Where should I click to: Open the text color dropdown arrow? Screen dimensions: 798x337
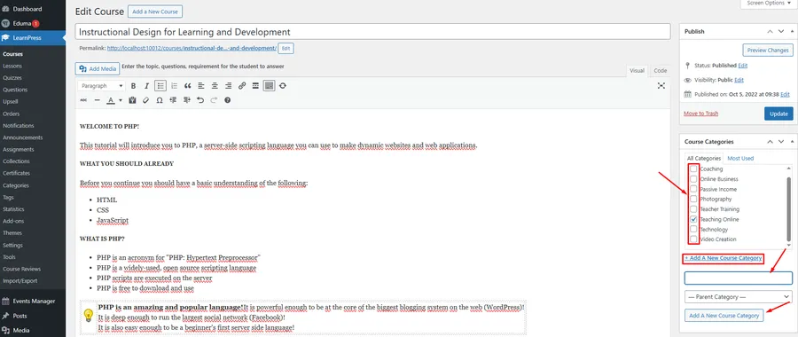[x=121, y=100]
